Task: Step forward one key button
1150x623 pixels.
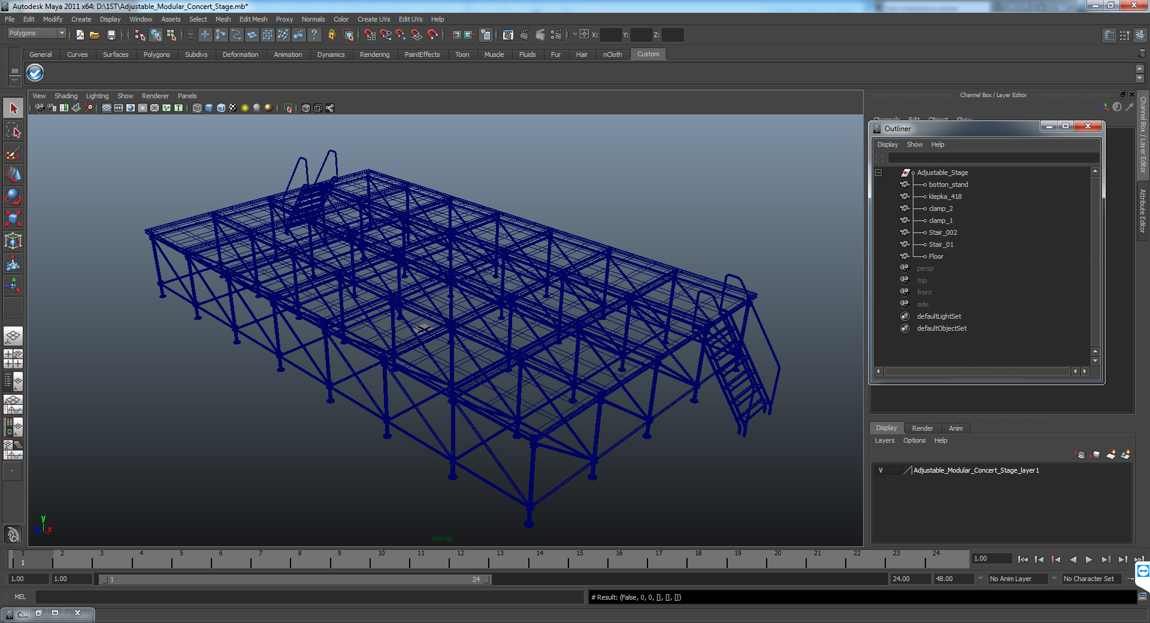Action: (x=1106, y=560)
